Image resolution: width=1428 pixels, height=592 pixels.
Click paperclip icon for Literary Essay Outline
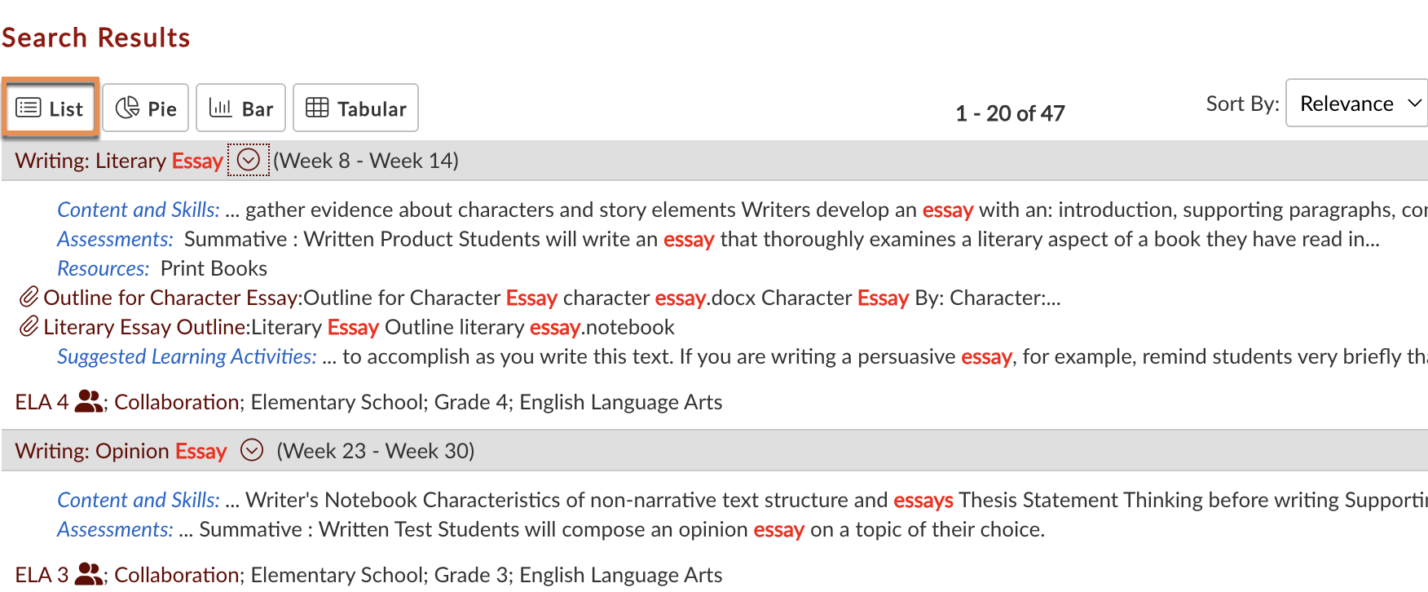tap(29, 326)
